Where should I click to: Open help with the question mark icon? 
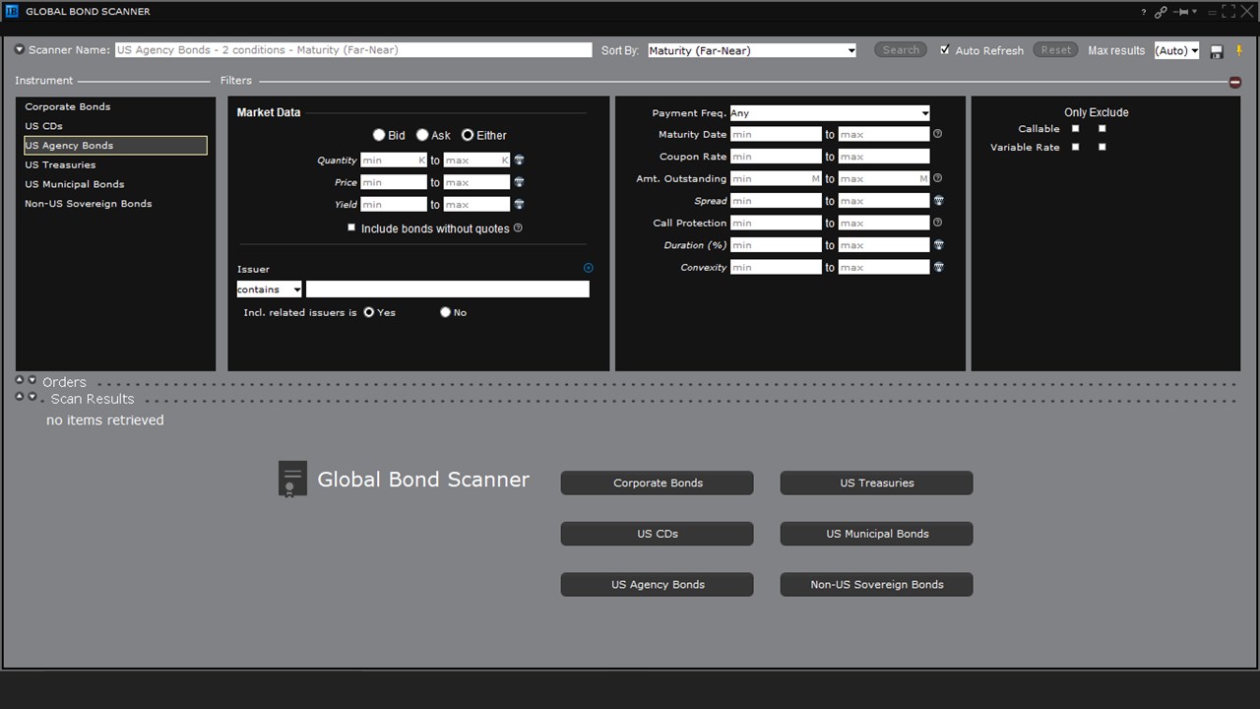[x=1144, y=12]
